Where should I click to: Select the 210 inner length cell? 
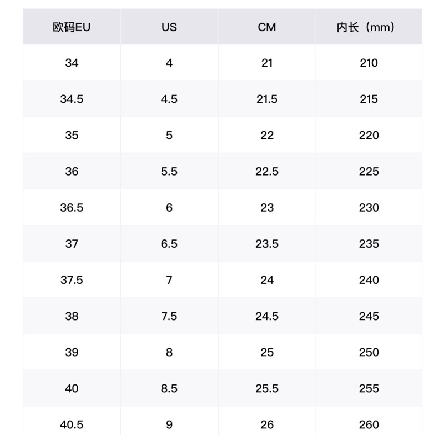[x=369, y=63]
